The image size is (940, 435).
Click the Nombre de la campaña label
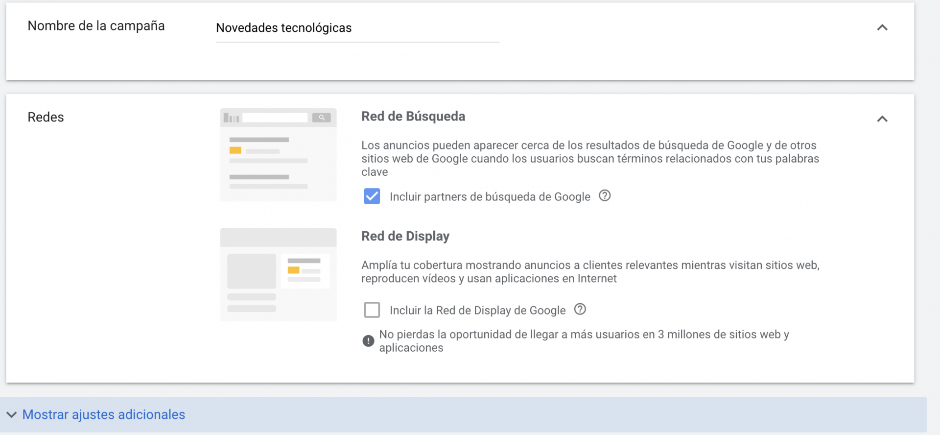pyautogui.click(x=96, y=26)
